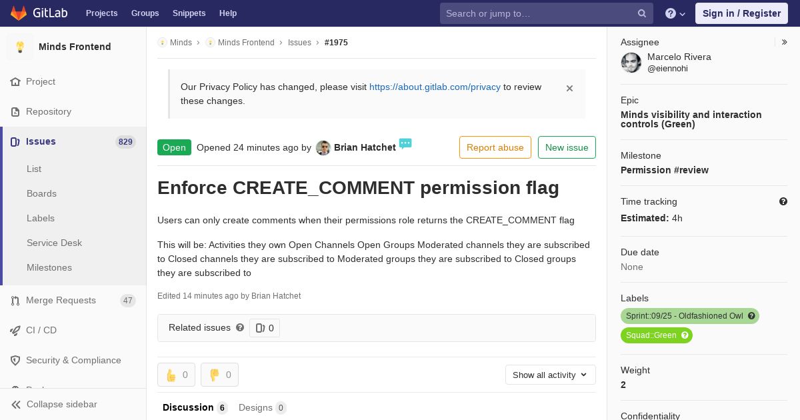Click the Time tracking help icon
The image size is (800, 420).
coord(783,201)
